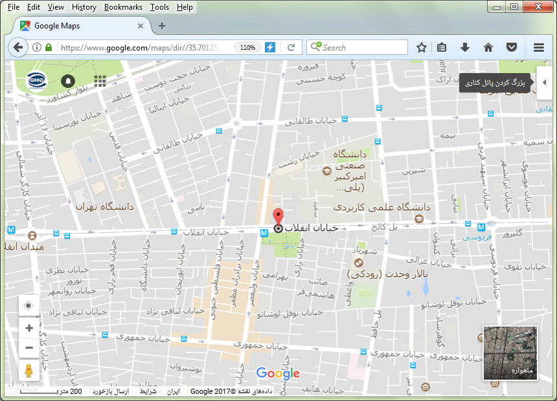The height and width of the screenshot is (401, 557).
Task: Click the میدان انقلاب square icon
Action: click(x=32, y=235)
